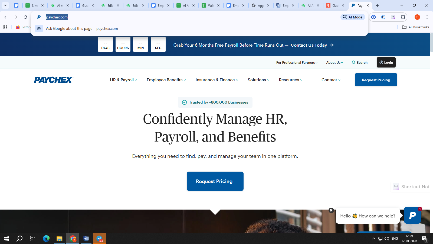
Task: Open the All Bookmarks folder
Action: [415, 27]
